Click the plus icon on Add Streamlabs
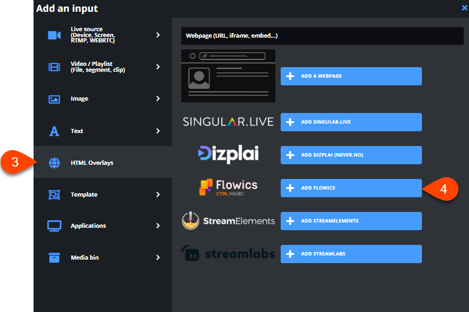469x312 pixels. [290, 254]
